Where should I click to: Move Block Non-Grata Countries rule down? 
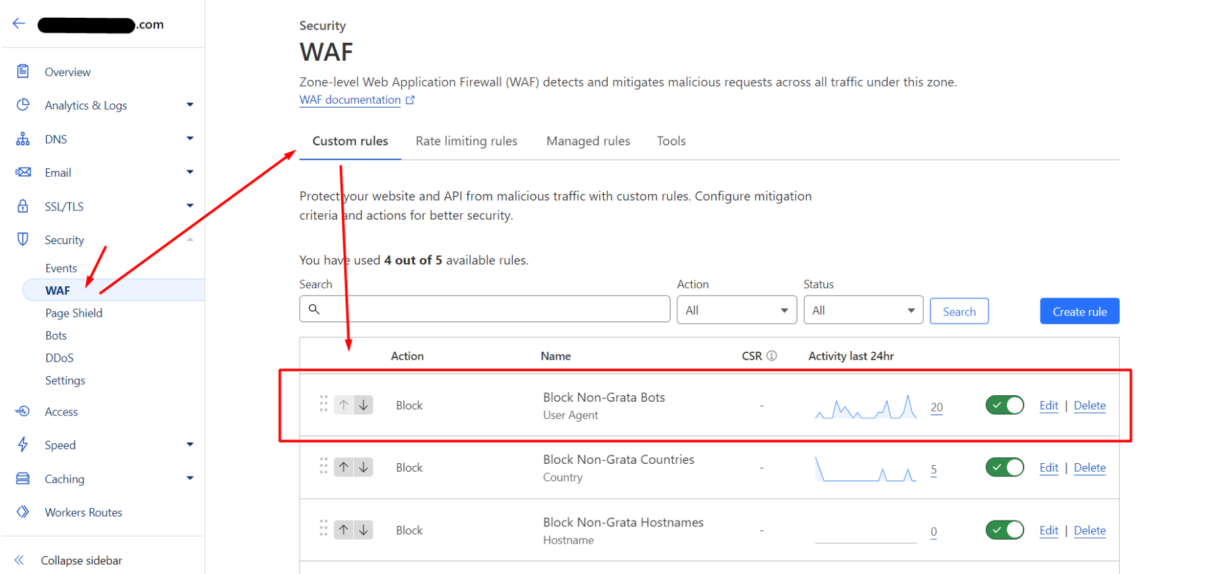(x=364, y=467)
